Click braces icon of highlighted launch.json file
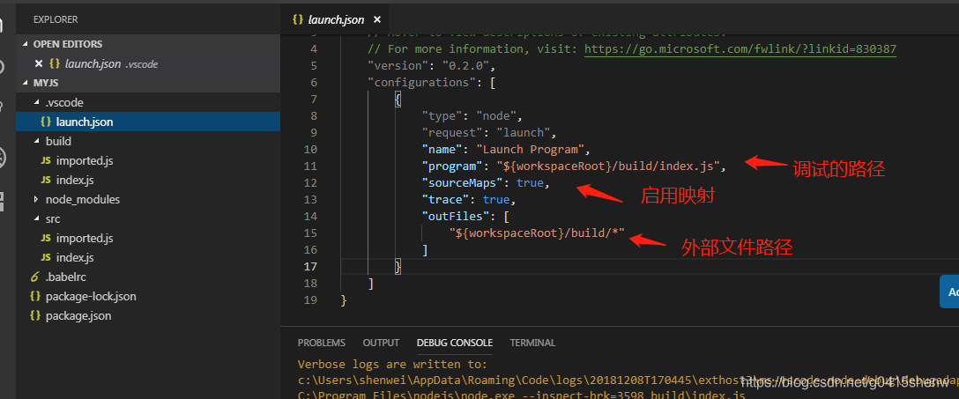 click(46, 122)
